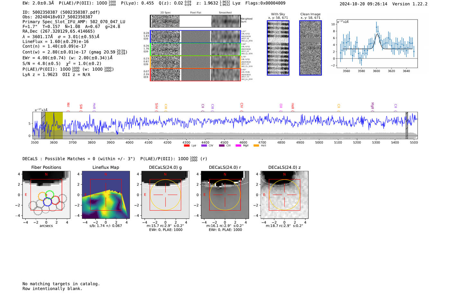Click the yellow highlighted band near 3600
Viewport: 450px width, 306px height.
tap(54, 125)
